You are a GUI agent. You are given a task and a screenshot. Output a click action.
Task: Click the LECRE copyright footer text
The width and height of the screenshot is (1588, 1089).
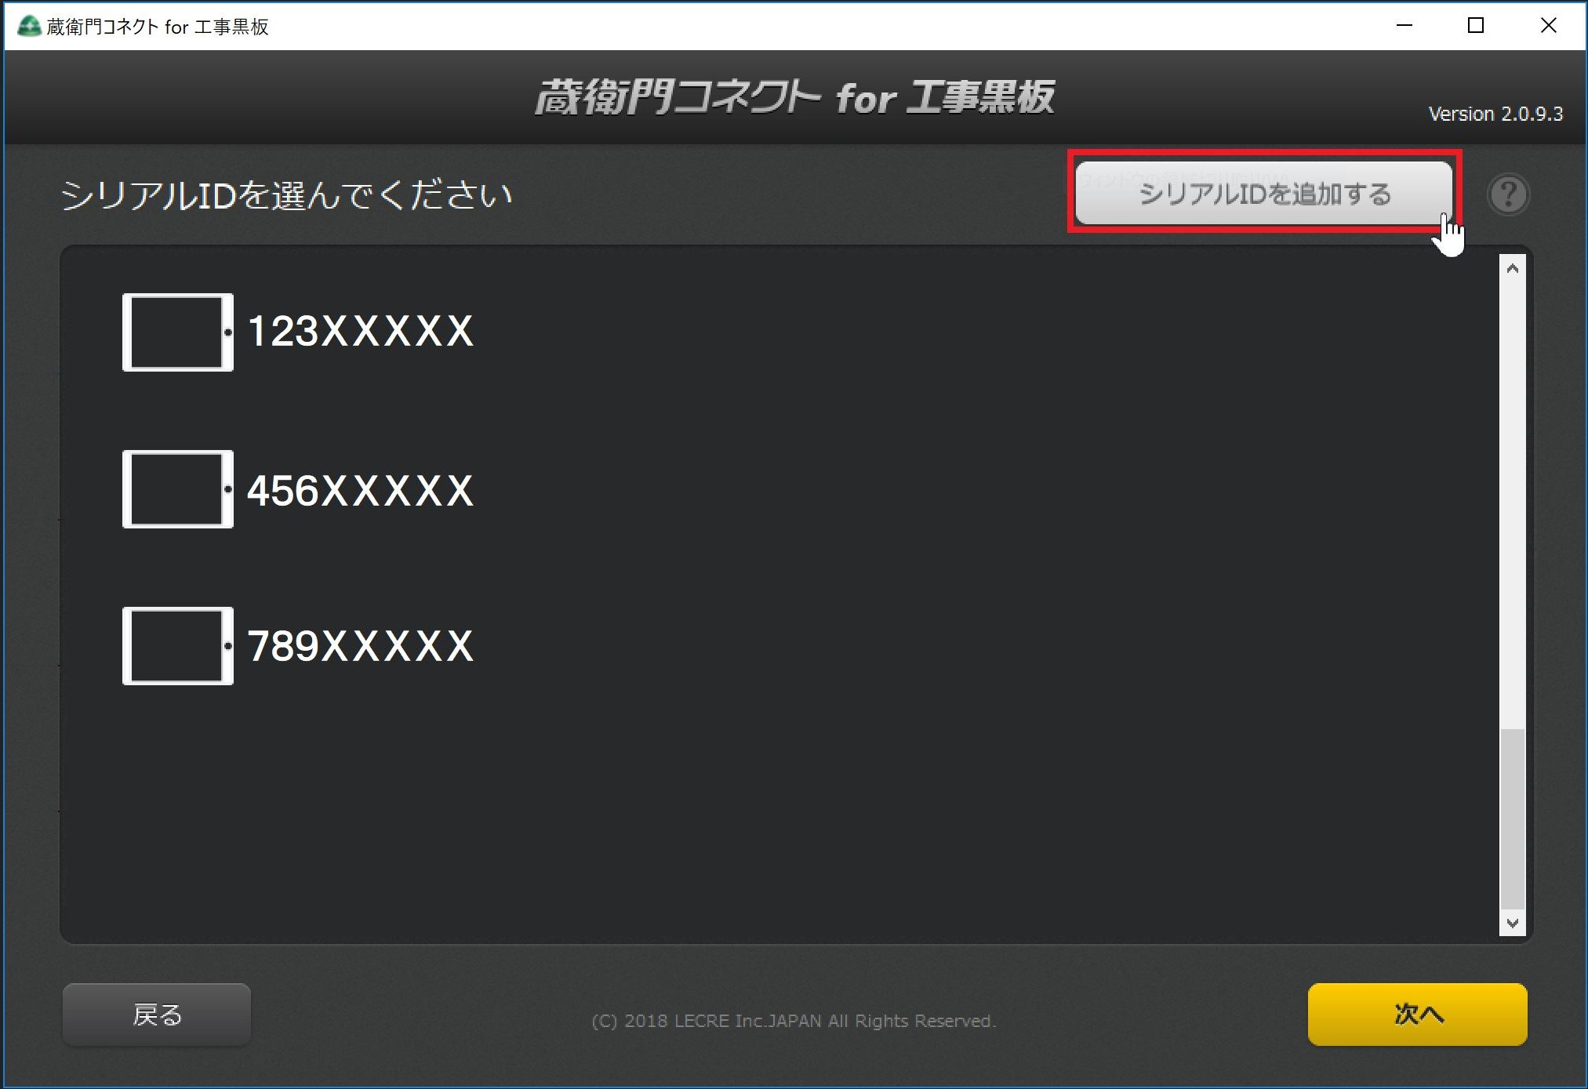(x=794, y=1021)
